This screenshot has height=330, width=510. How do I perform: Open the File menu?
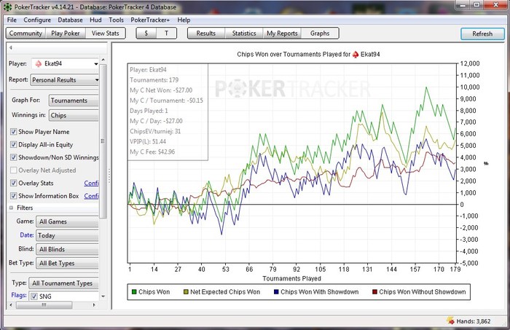(x=12, y=20)
